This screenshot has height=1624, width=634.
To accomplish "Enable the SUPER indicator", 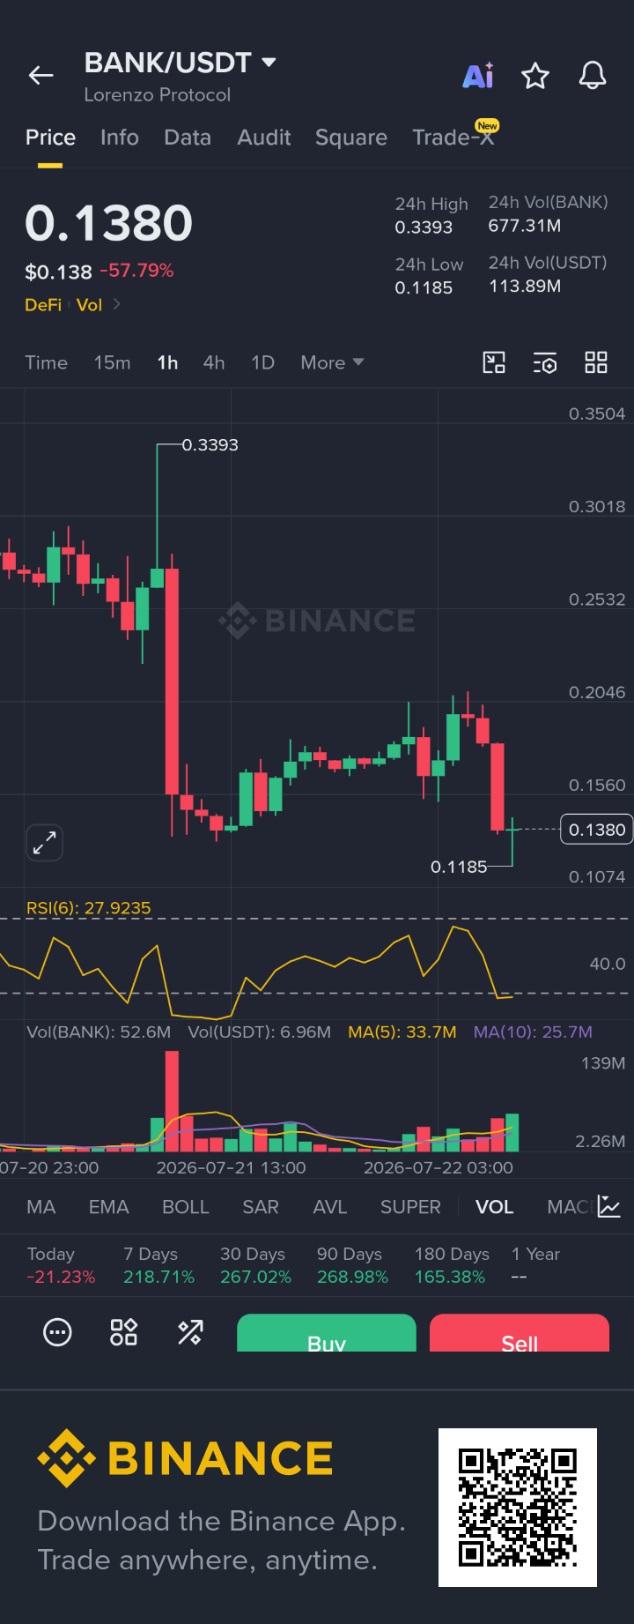I will click(410, 1207).
